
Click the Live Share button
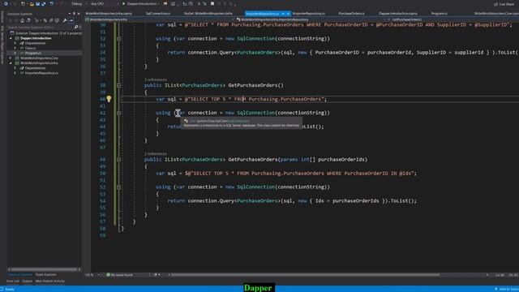504,4
